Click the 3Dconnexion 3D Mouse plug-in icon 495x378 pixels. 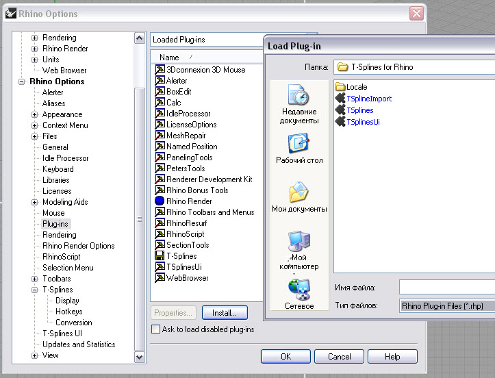tap(160, 69)
